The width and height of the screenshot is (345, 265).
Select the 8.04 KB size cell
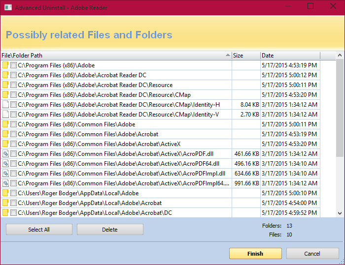tap(246, 105)
